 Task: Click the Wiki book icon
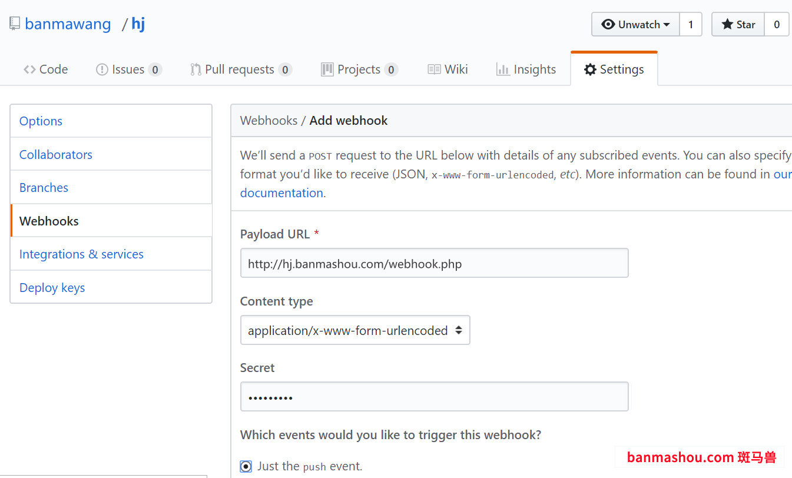(435, 69)
